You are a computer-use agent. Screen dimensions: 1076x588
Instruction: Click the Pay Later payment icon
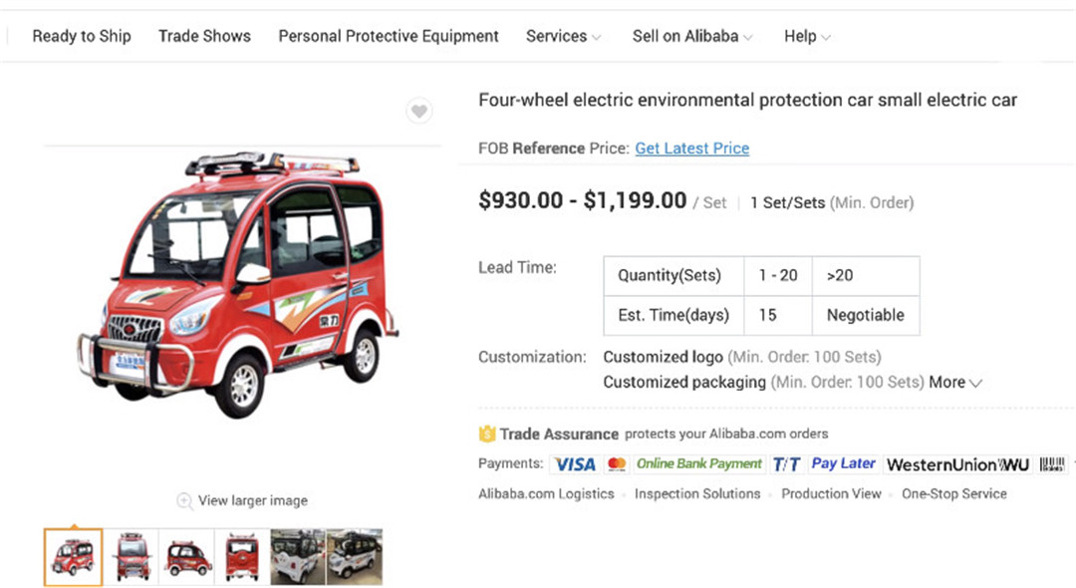pos(843,464)
